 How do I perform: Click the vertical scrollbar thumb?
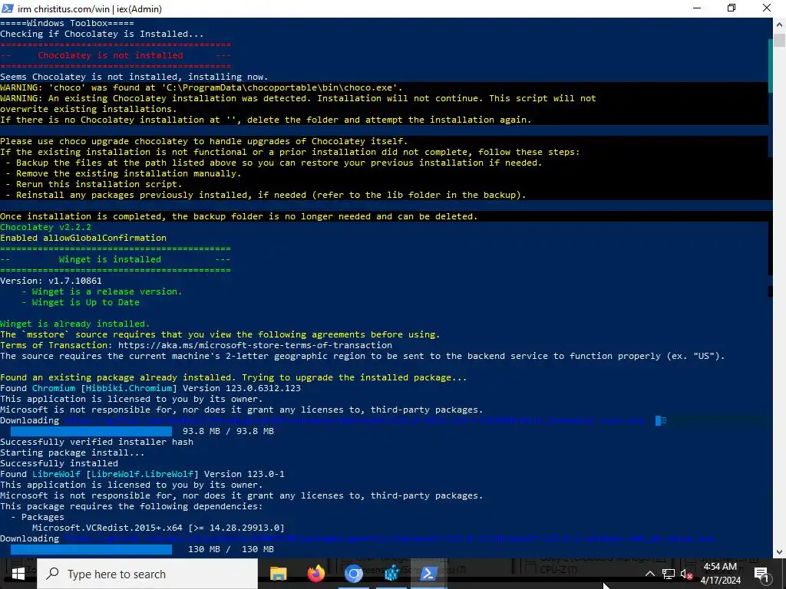pos(779,40)
